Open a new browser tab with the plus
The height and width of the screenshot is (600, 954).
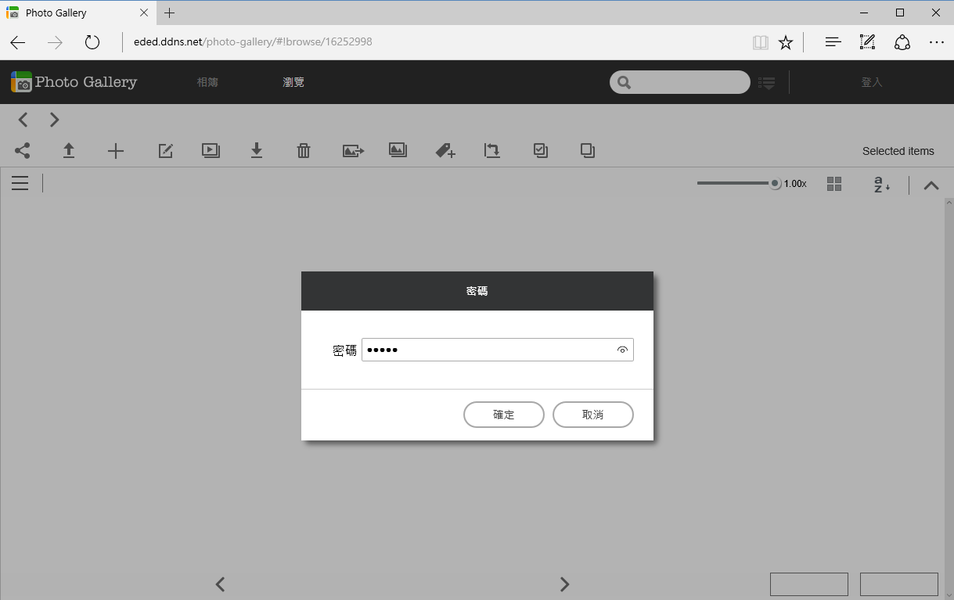pyautogui.click(x=170, y=13)
